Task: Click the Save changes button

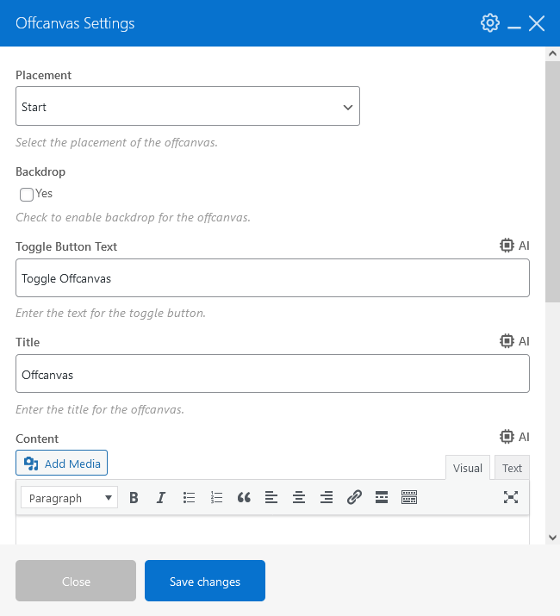Action: (x=205, y=582)
